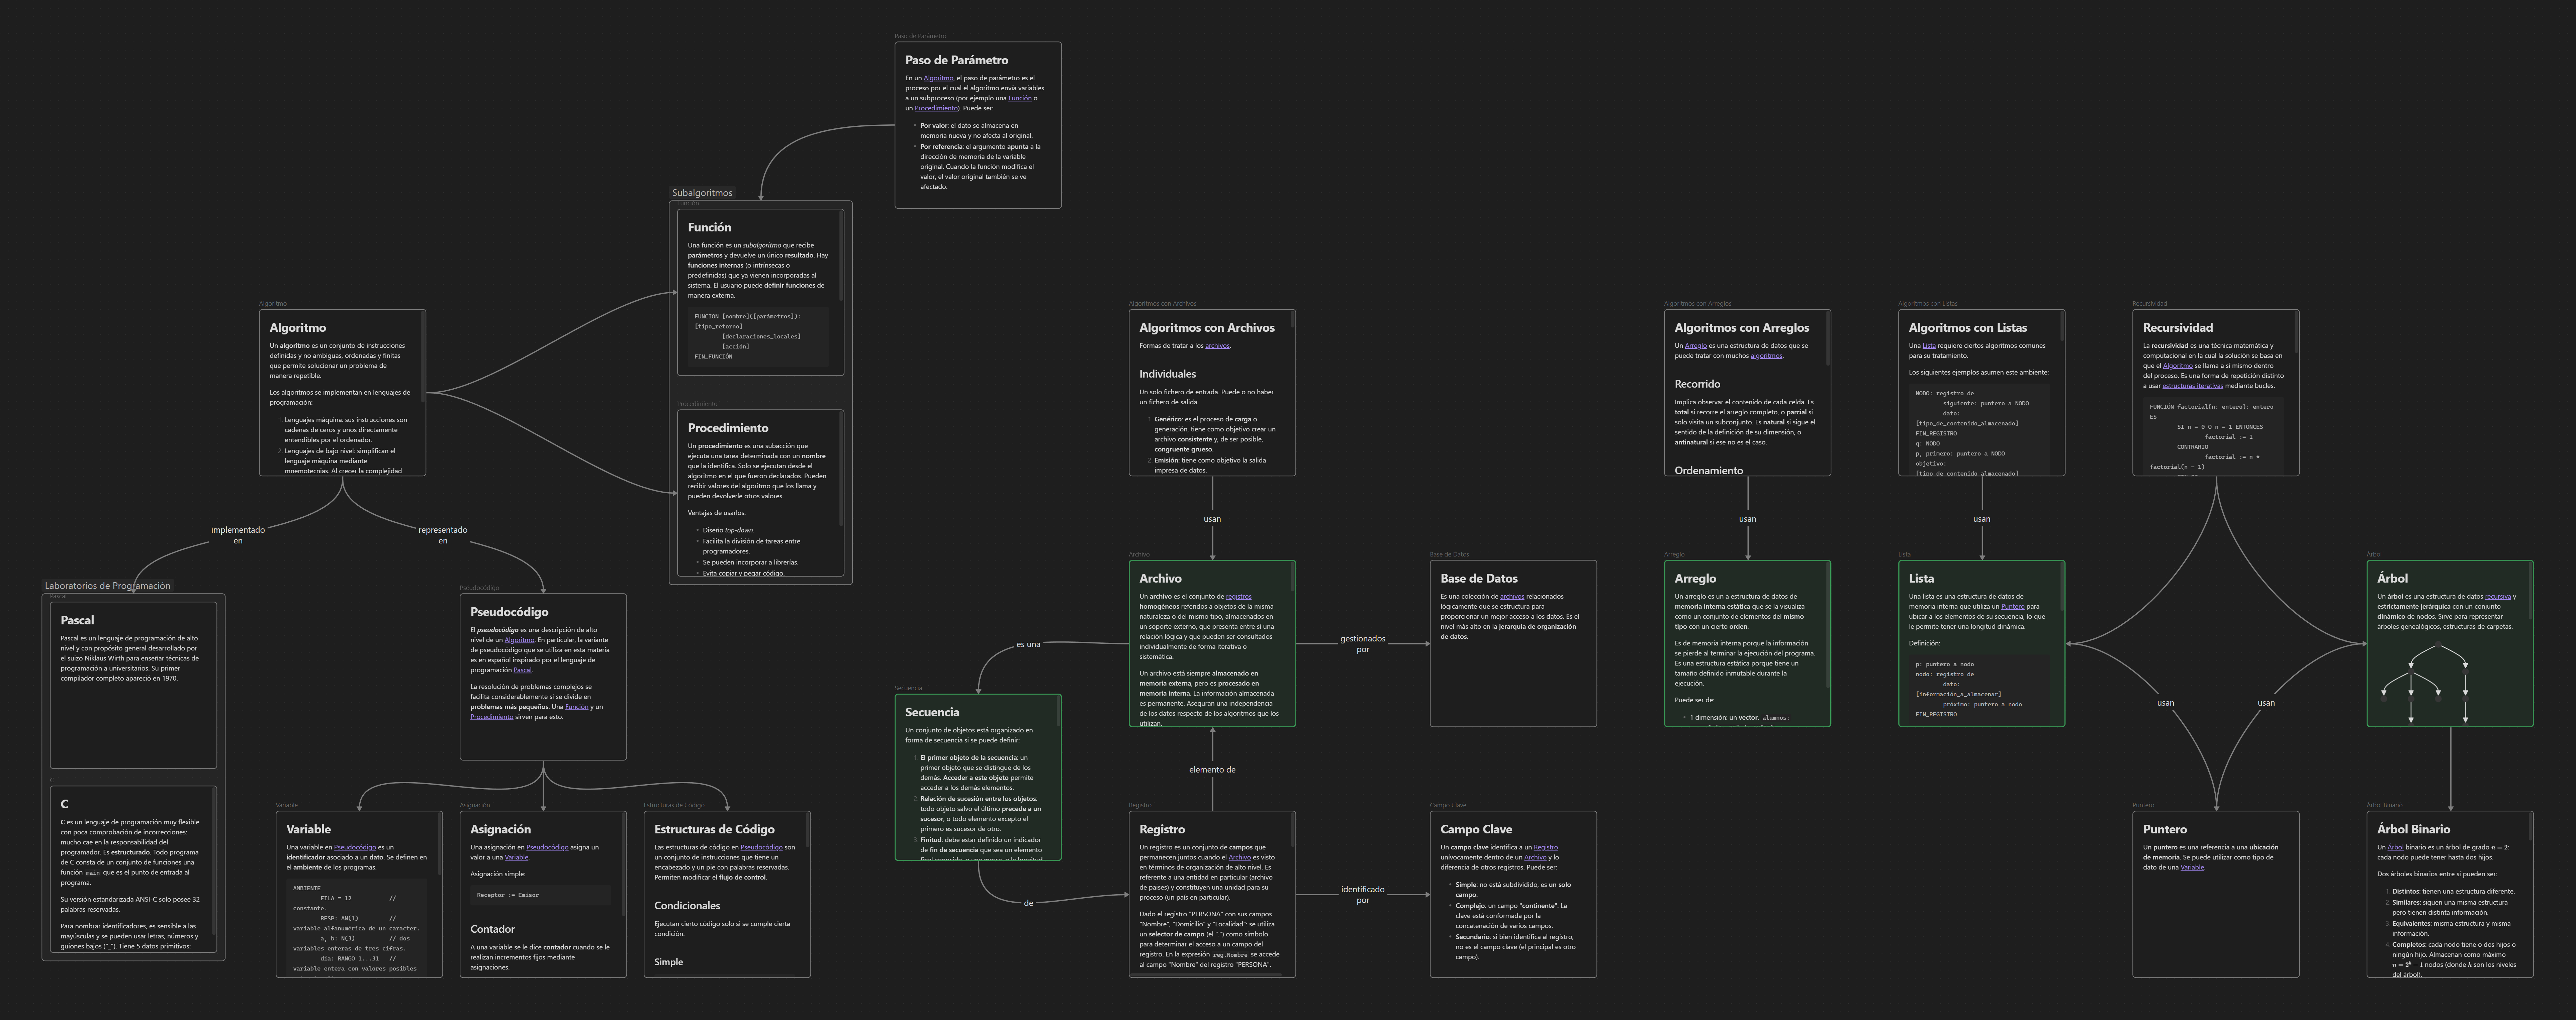
Task: Select the "es una" connector label
Action: click(1028, 645)
